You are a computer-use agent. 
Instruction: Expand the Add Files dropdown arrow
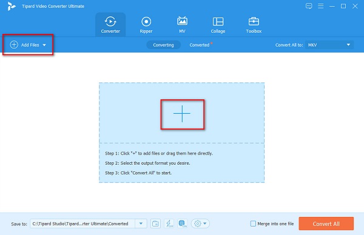(x=44, y=45)
